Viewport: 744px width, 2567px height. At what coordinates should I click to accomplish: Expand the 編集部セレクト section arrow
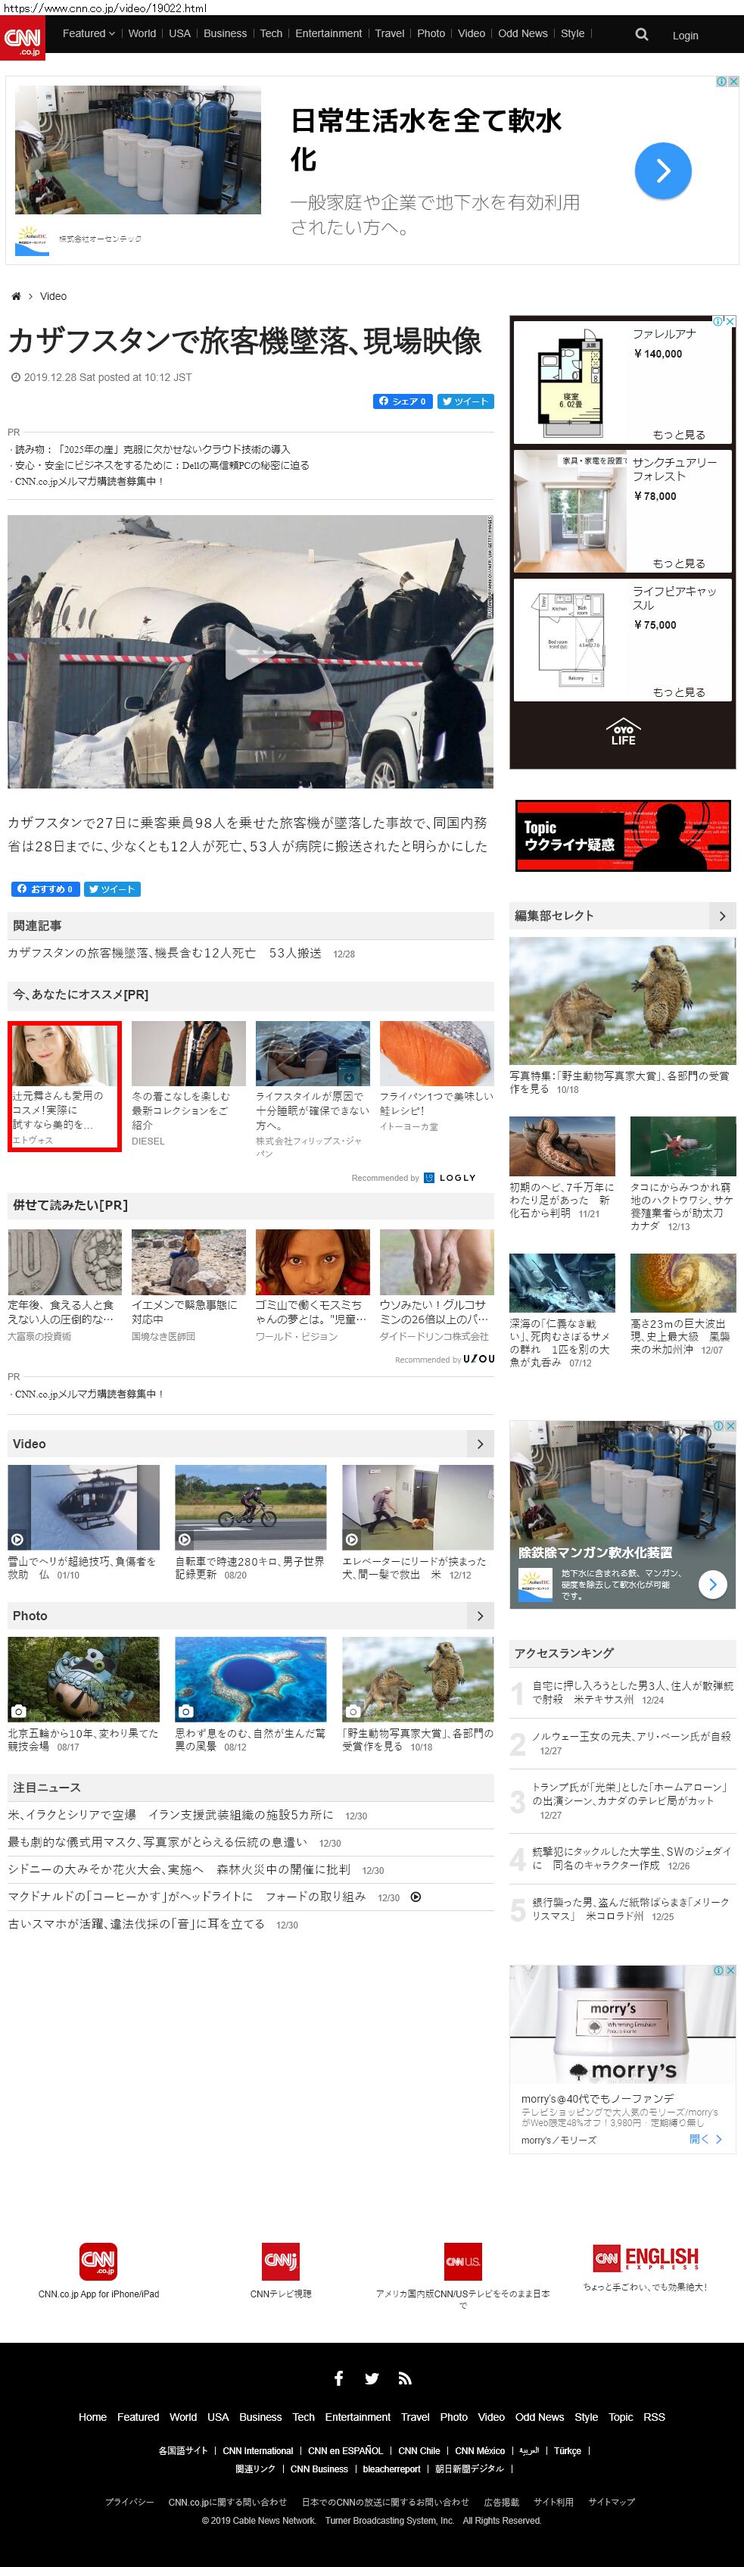(x=722, y=915)
